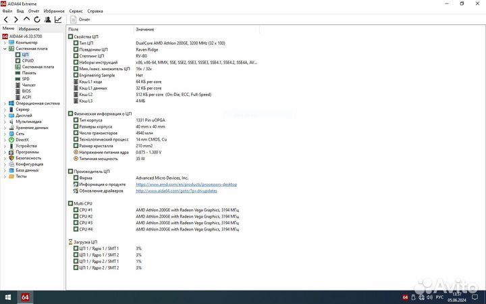The height and width of the screenshot is (304, 486).
Task: Switch to the Меню tab
Action: tap(8, 28)
